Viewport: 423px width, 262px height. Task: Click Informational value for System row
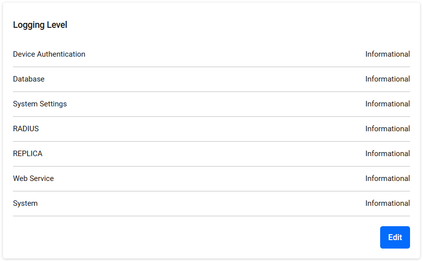pos(388,203)
